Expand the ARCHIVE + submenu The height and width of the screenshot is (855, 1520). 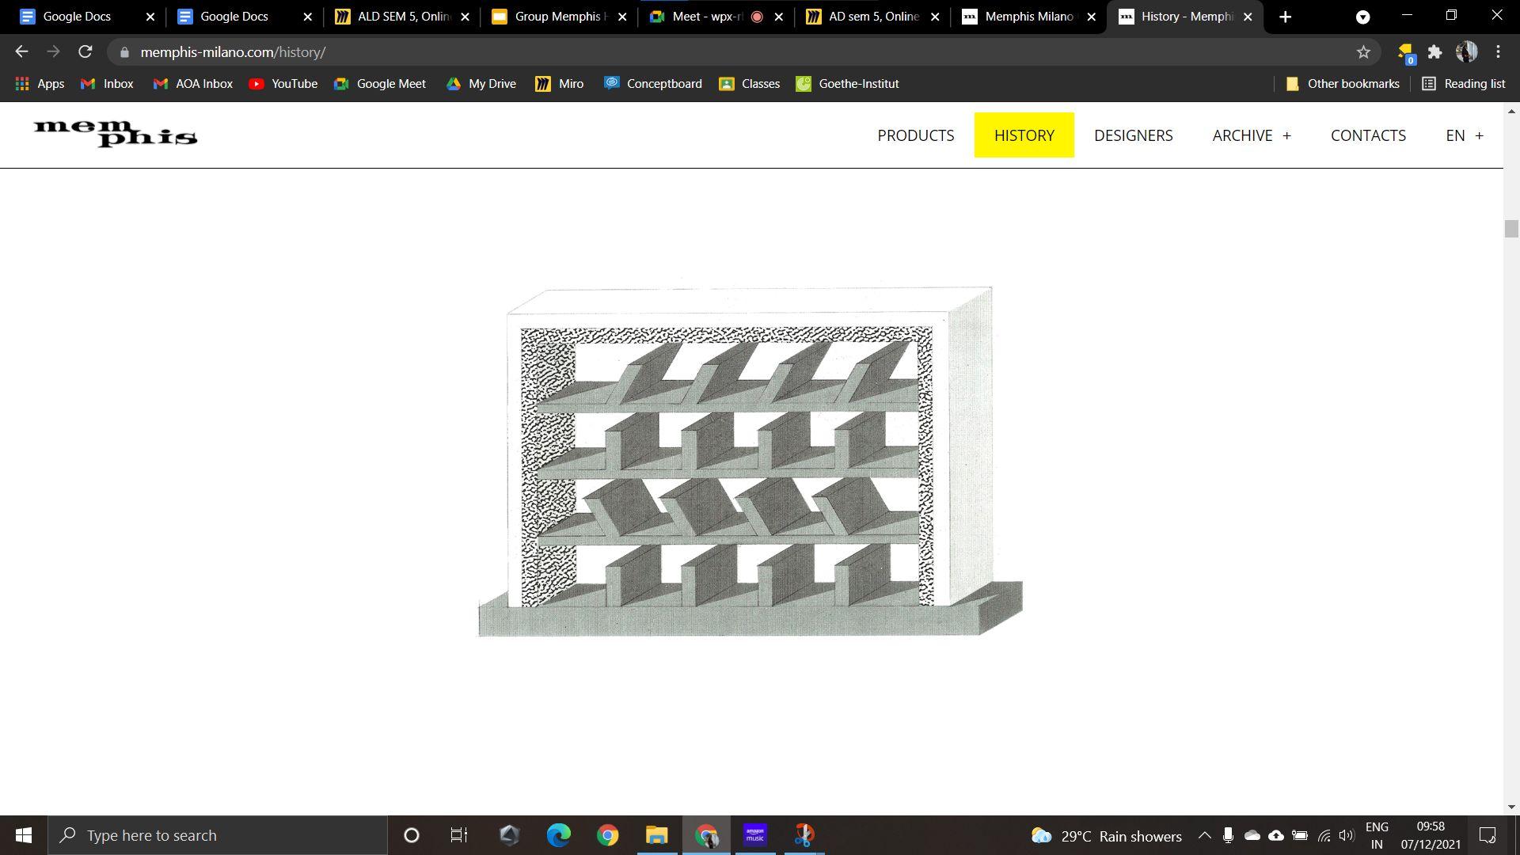(1251, 135)
